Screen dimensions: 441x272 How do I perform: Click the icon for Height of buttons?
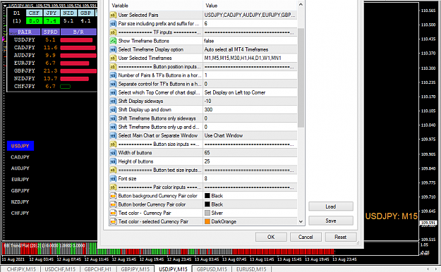[113, 161]
